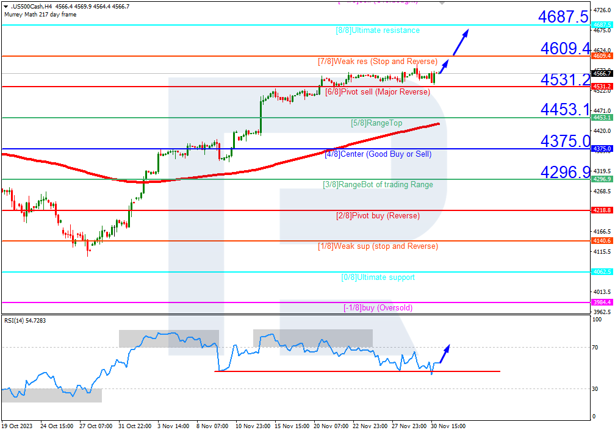Click the RSI(14) 54.7283 indicator label
The image size is (615, 433).
tap(25, 321)
